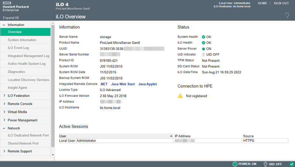Viewport: 295px width, 167px height.
Task: Click the ProLiant MicroServer Gen8 product name value
Action: [120, 43]
